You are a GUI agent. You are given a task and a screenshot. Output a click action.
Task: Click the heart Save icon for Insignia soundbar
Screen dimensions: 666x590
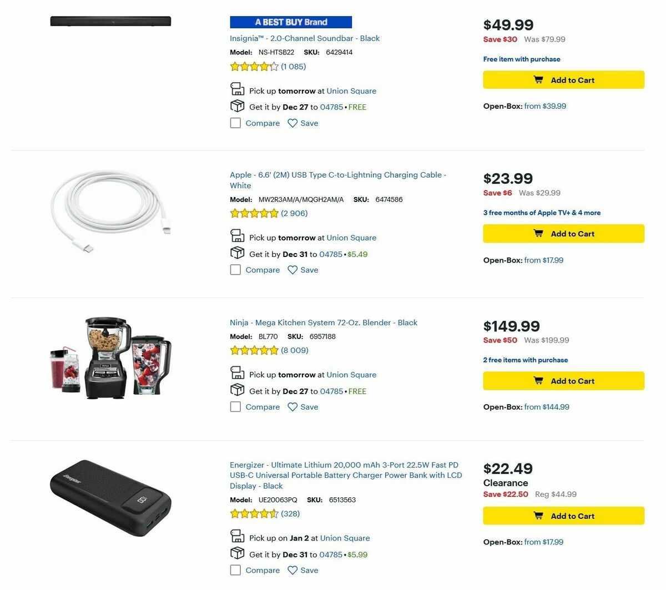[x=292, y=123]
